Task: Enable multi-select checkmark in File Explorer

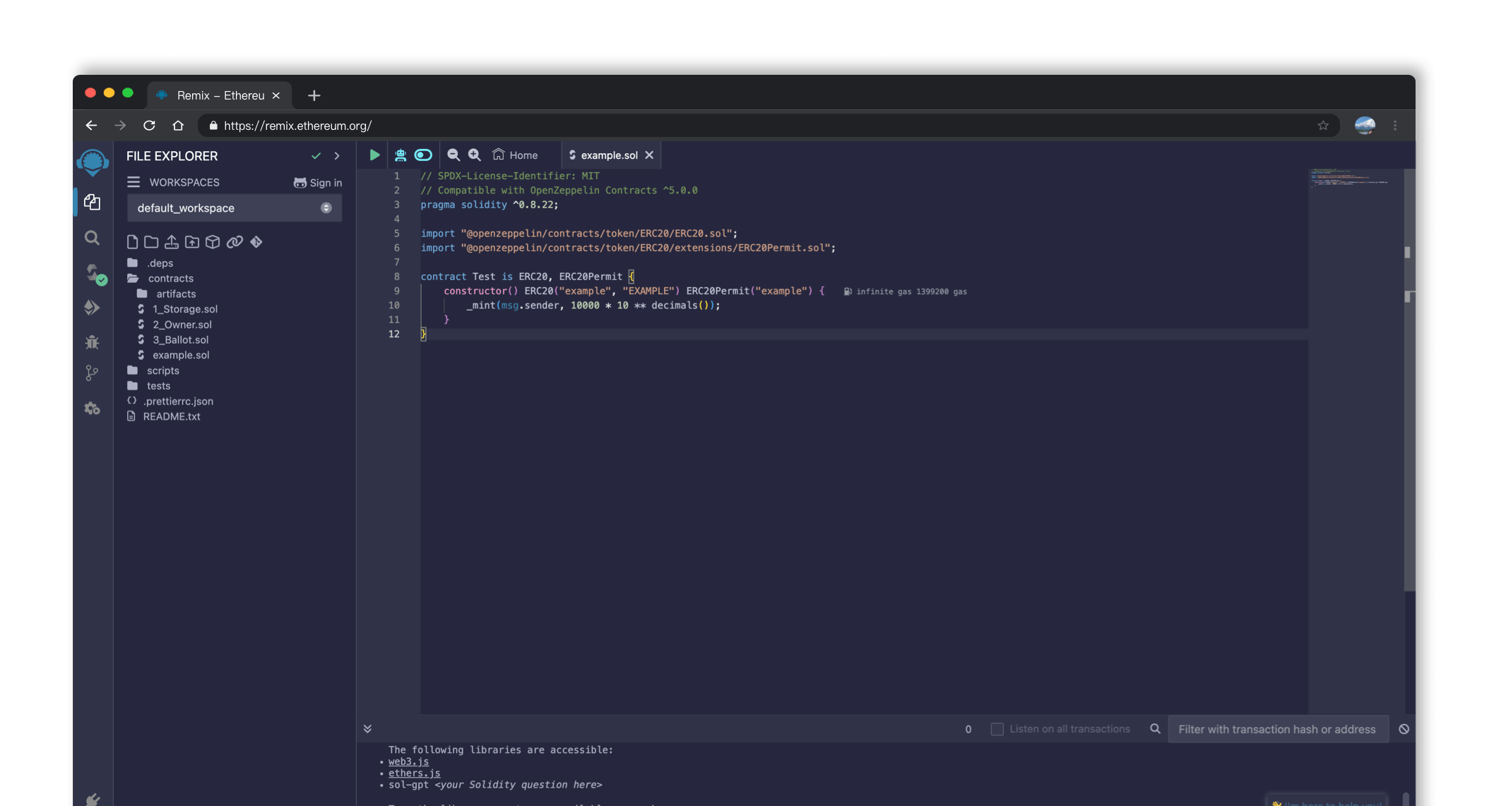Action: pos(316,156)
